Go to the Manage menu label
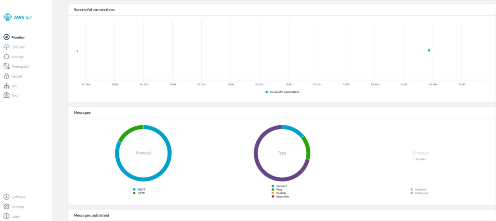The width and height of the screenshot is (496, 221). pos(18,57)
